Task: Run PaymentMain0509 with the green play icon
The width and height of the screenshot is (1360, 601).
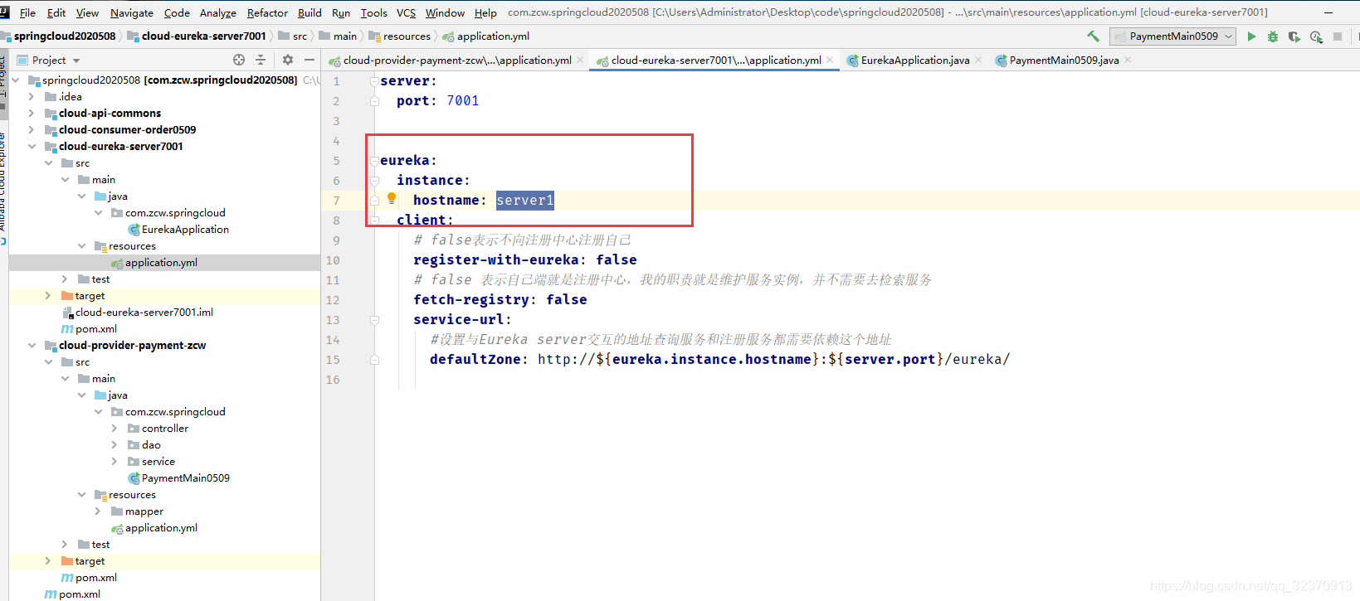Action: click(1251, 36)
